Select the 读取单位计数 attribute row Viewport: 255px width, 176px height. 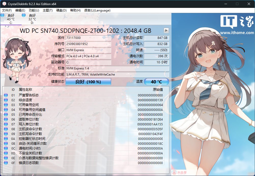coord(83,120)
